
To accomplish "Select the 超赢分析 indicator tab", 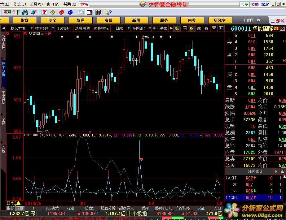I will point(108,208).
